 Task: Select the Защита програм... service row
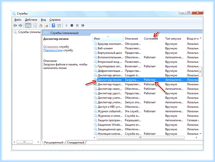pos(146,120)
